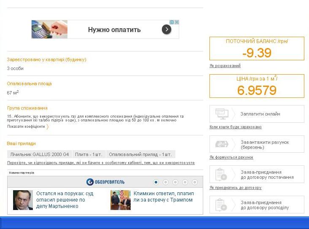
Task: Open the Trump meeting news photo
Action: [121, 200]
